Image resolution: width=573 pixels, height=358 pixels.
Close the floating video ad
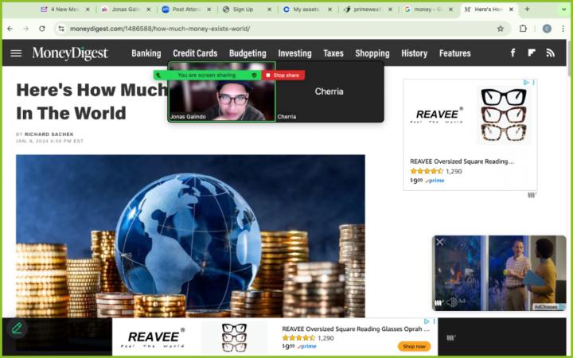pyautogui.click(x=440, y=242)
